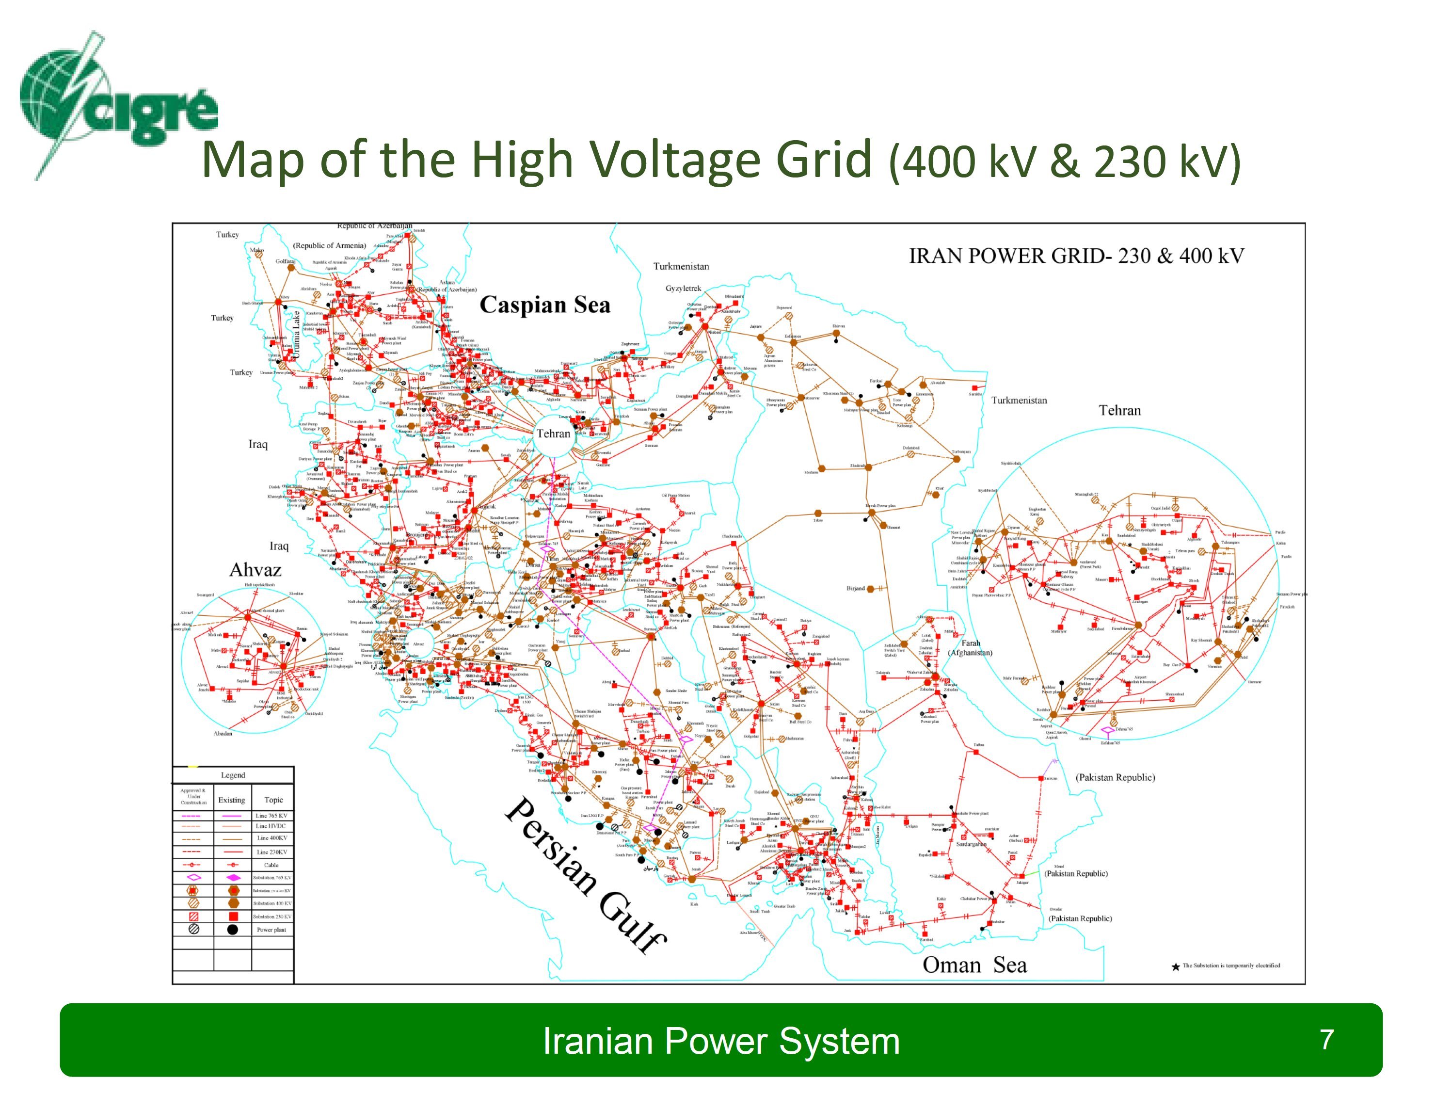
Task: Click the Tehran inset title on the right
Action: tap(1119, 411)
